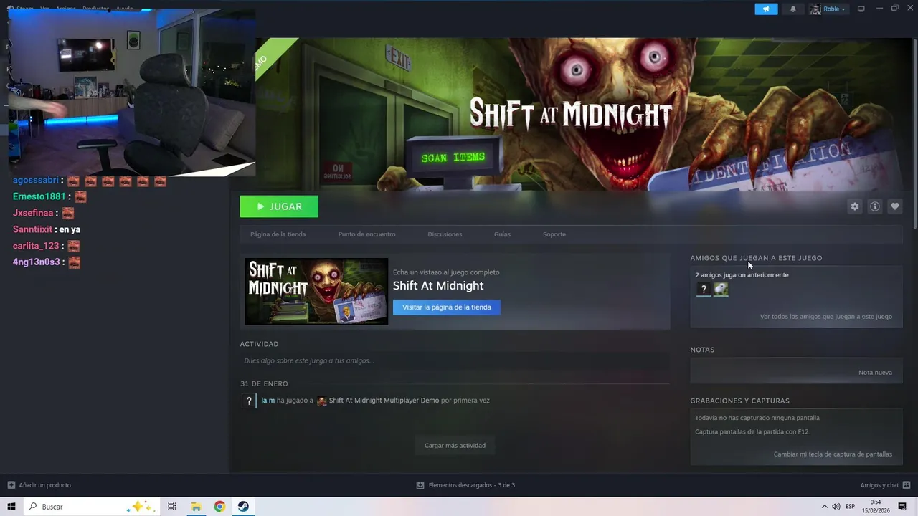Viewport: 918px width, 516px height.
Task: Open Página de la tienda tab
Action: click(278, 234)
